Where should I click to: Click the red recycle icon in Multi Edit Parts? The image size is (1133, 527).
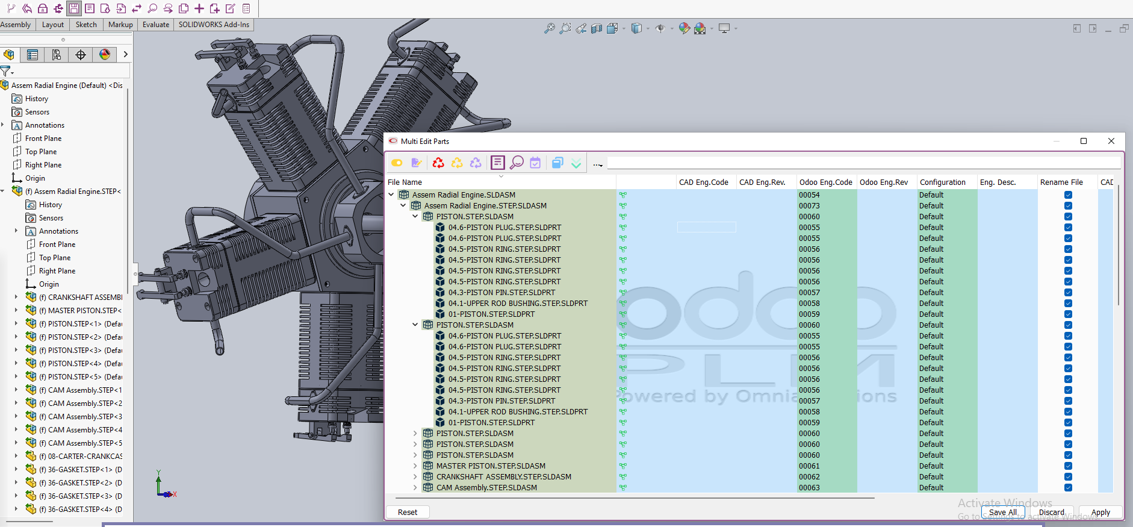click(438, 163)
